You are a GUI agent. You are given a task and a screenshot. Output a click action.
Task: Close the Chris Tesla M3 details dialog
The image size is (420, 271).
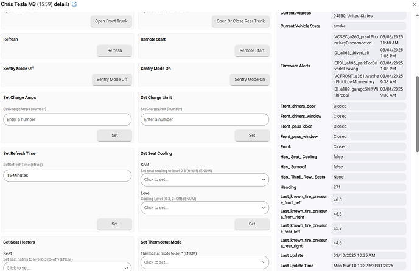click(x=415, y=4)
